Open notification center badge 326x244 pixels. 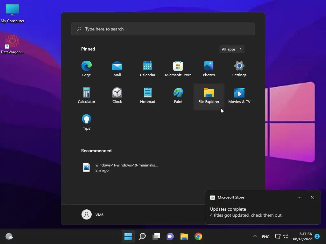pyautogui.click(x=317, y=236)
